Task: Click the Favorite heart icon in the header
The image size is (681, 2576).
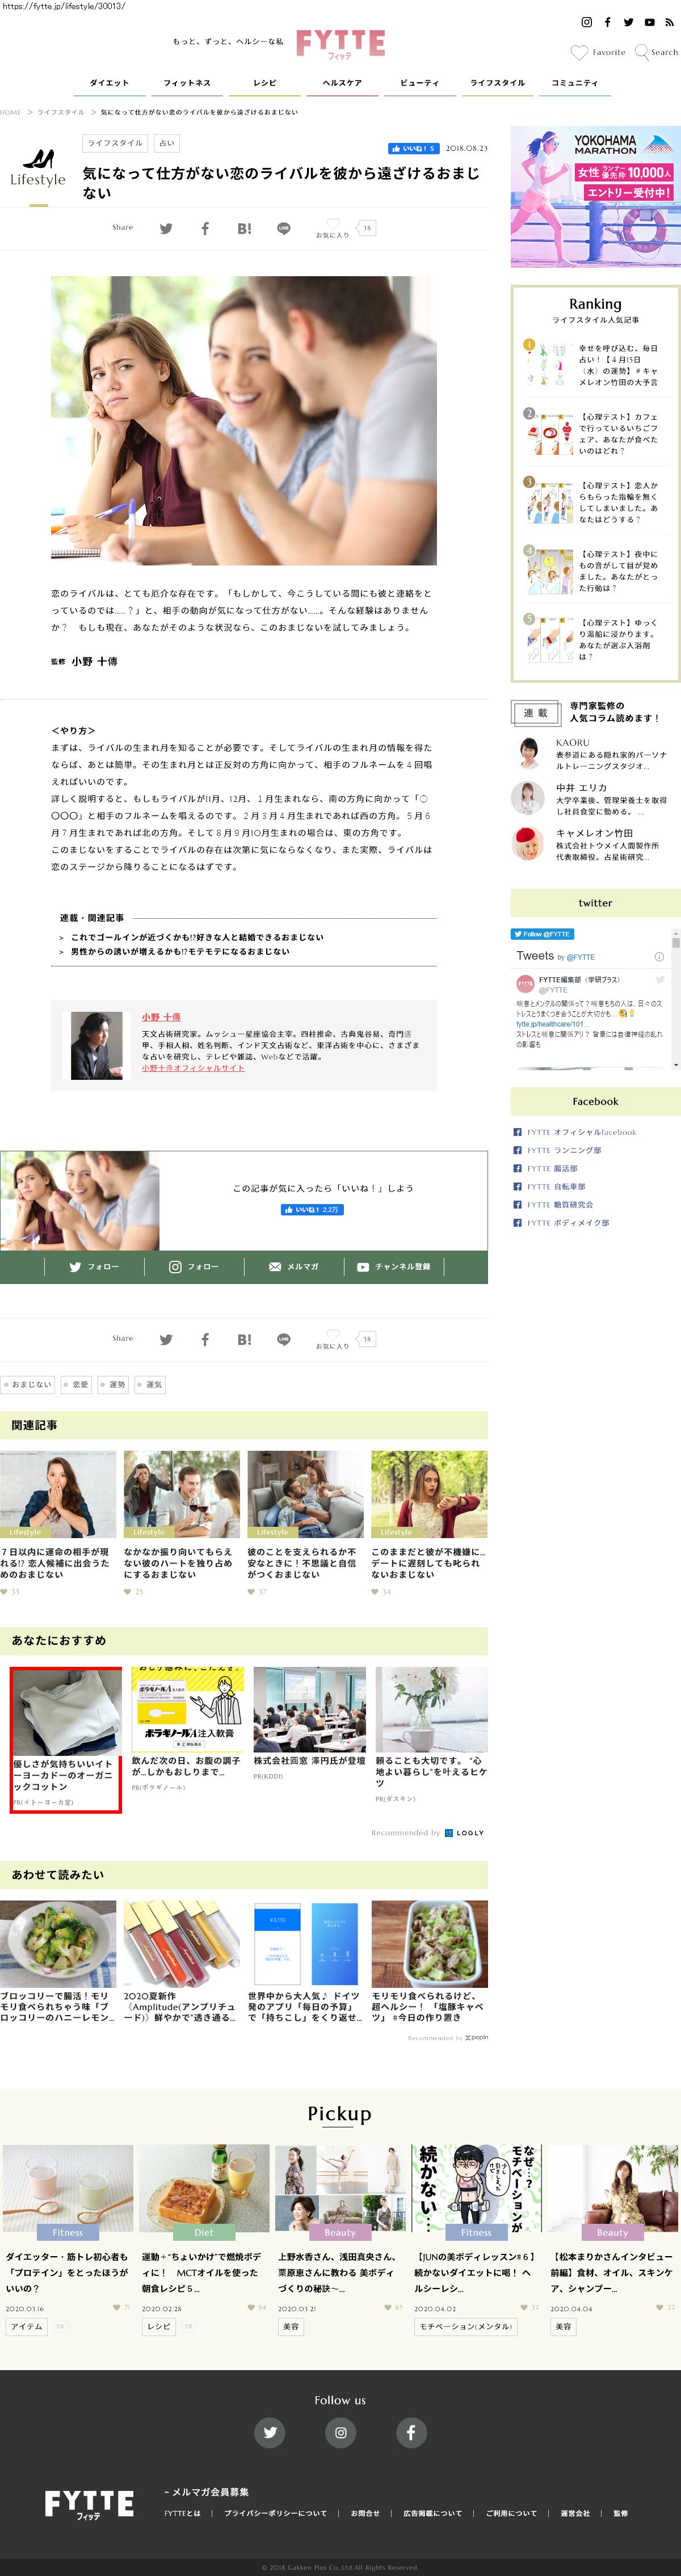Action: click(579, 52)
